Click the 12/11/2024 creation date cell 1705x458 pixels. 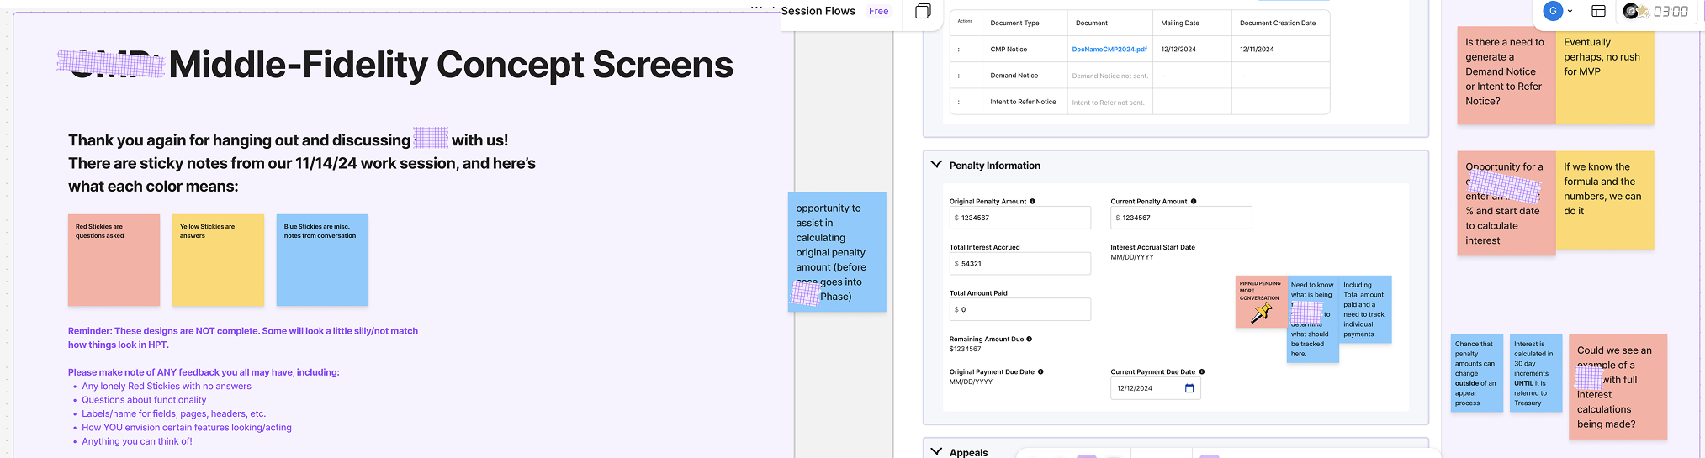[x=1257, y=50]
